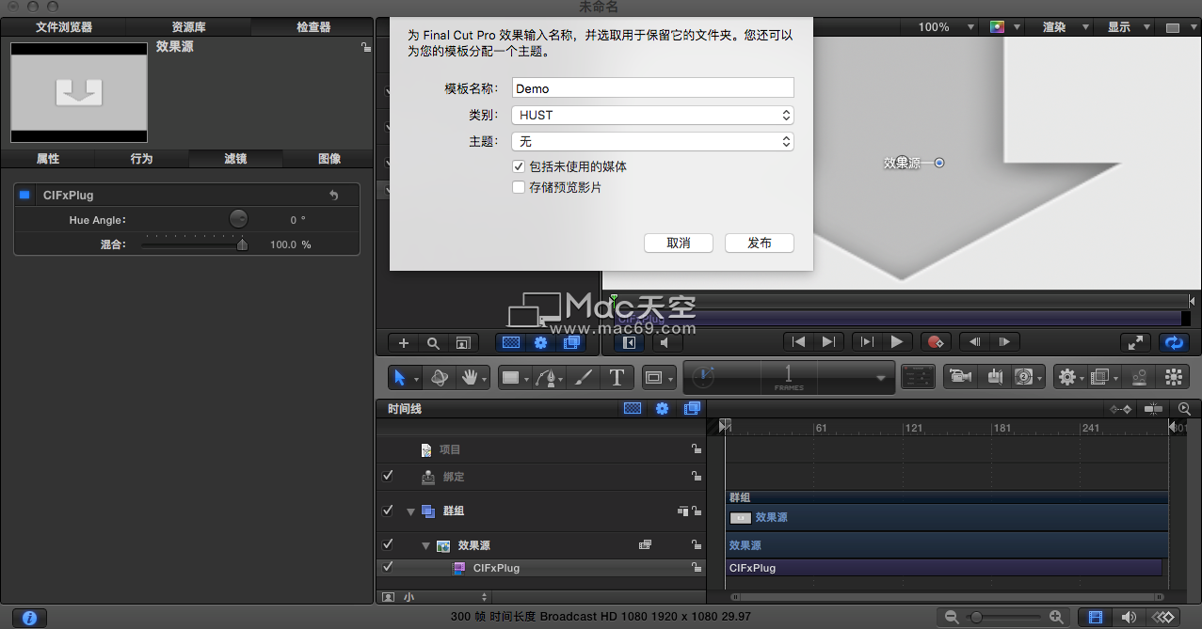Activate the Text tool
The height and width of the screenshot is (629, 1202).
617,377
